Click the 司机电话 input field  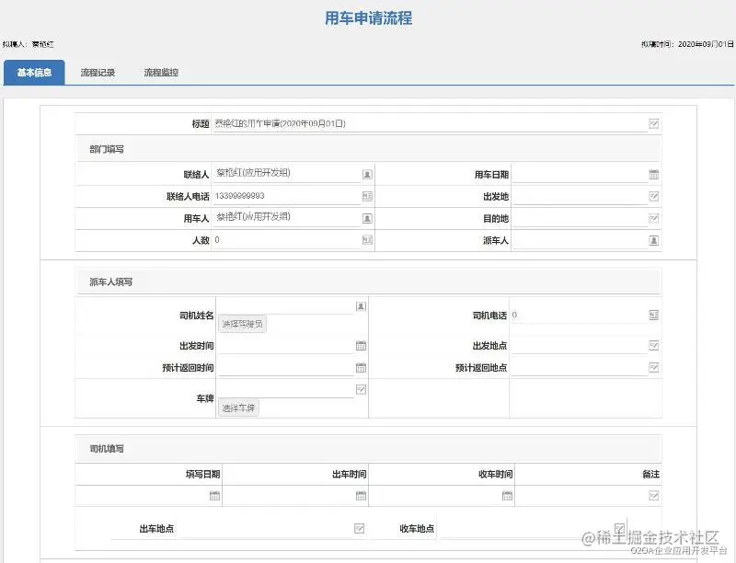(x=580, y=315)
